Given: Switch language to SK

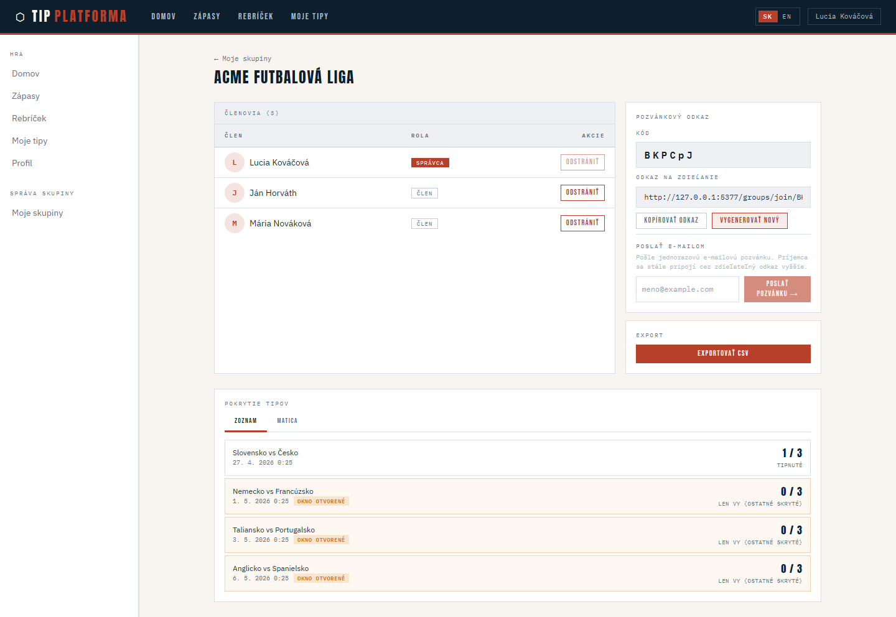Looking at the screenshot, I should (767, 17).
